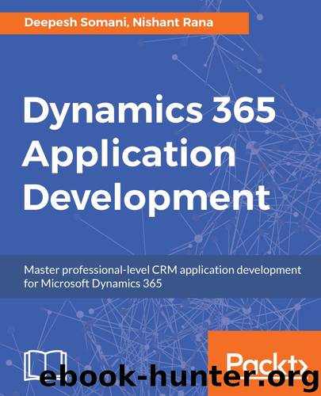Click the subtitle "Master professional-level CRM application development"
This screenshot has width=321, height=396.
pyautogui.click(x=162, y=270)
